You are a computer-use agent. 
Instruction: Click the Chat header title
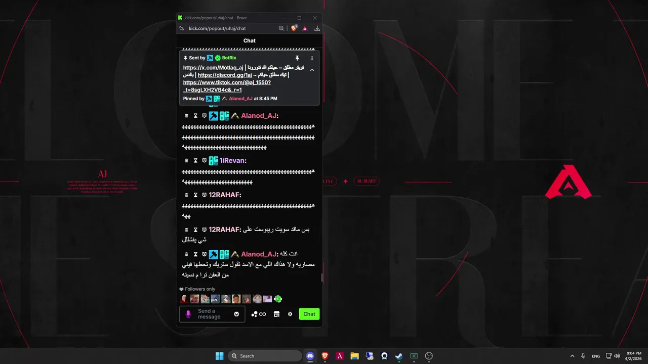tap(250, 40)
